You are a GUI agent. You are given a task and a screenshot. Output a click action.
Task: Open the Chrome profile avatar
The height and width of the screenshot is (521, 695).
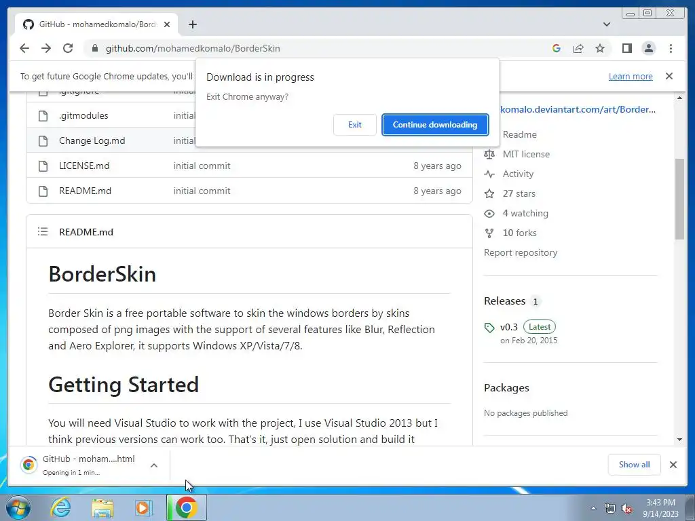648,48
